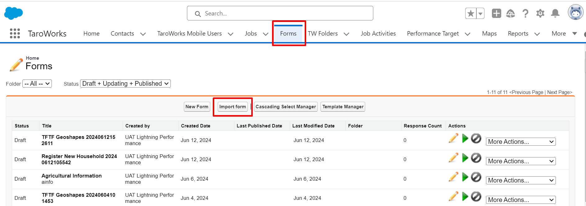Open the user profile avatar
The width and height of the screenshot is (586, 206).
pyautogui.click(x=575, y=13)
